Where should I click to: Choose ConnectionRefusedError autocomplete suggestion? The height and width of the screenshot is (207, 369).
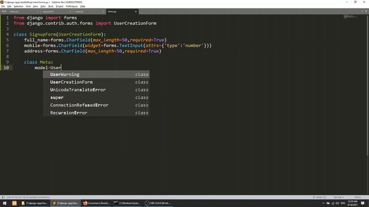(96, 105)
